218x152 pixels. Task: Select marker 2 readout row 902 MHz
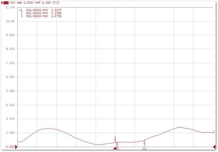pyautogui.click(x=40, y=13)
